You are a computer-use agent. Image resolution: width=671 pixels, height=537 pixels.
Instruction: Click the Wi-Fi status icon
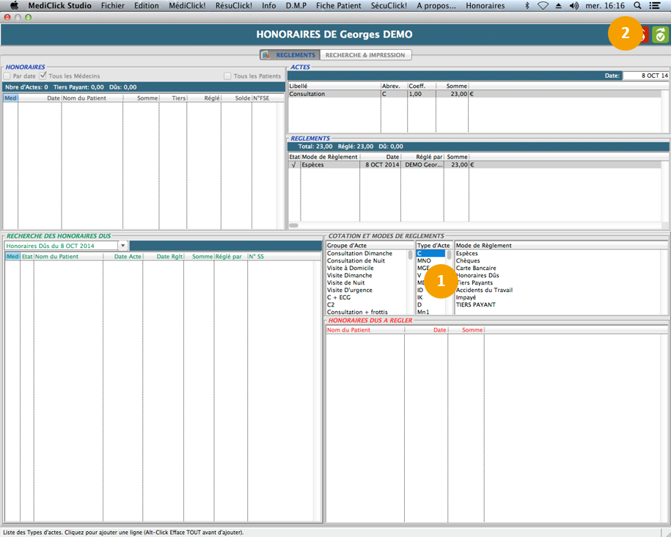point(543,6)
